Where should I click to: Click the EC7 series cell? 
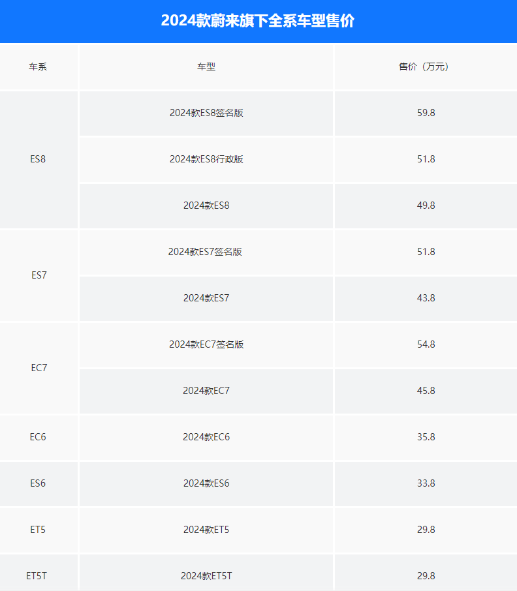(x=39, y=368)
